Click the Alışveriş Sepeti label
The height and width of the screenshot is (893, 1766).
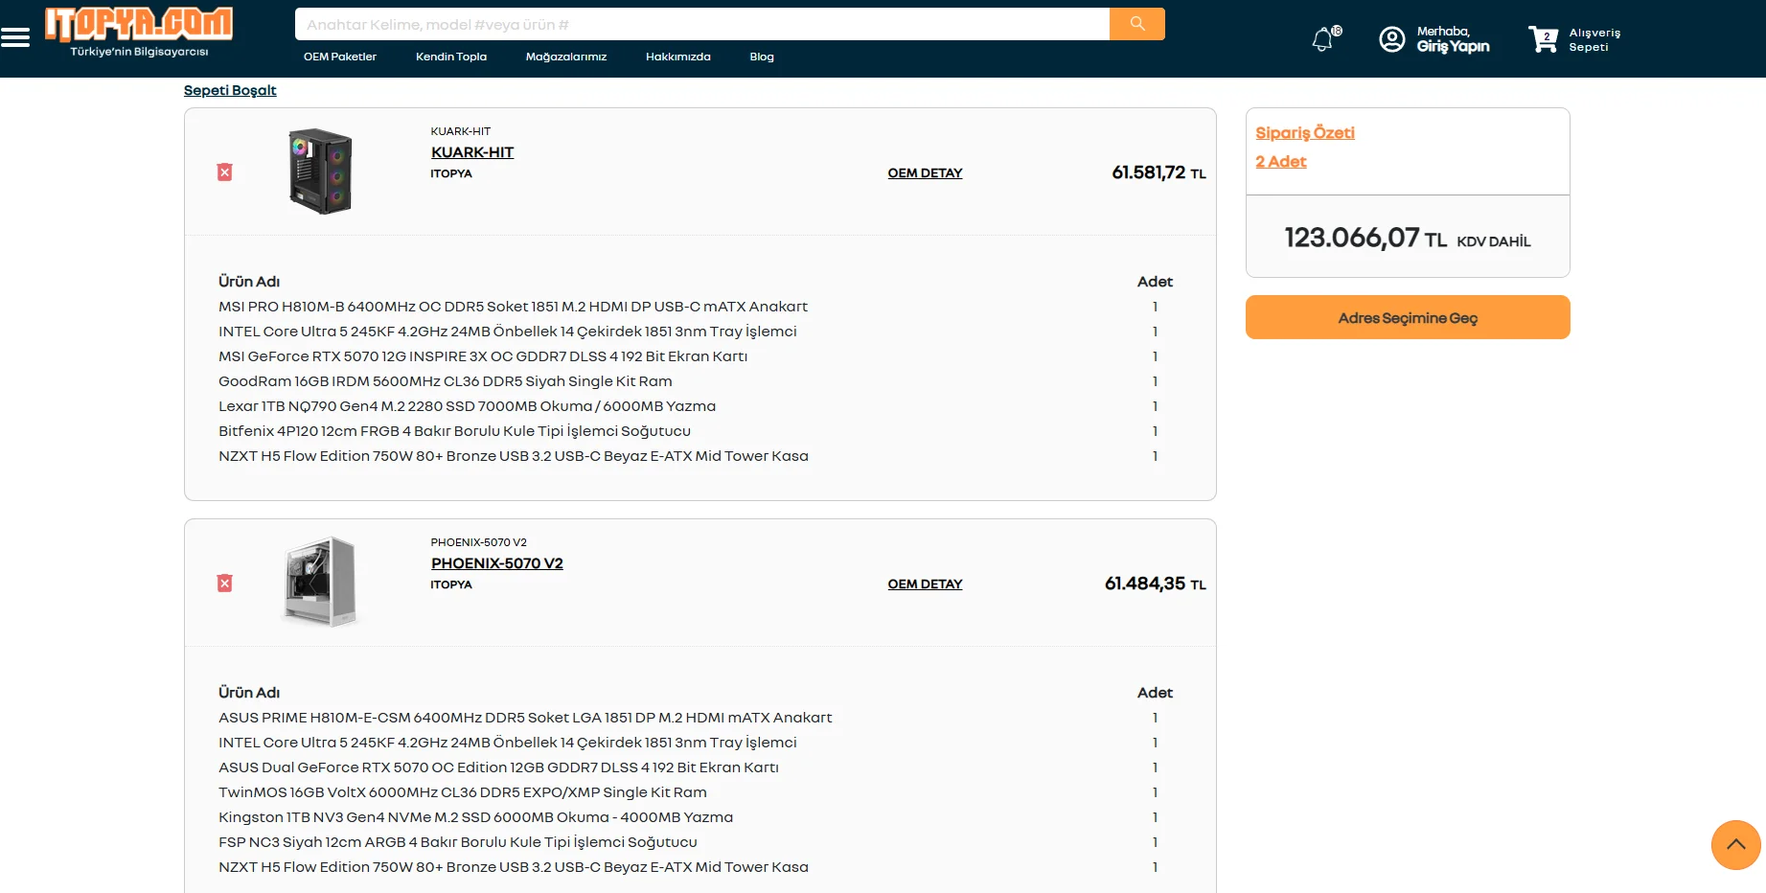[1594, 39]
